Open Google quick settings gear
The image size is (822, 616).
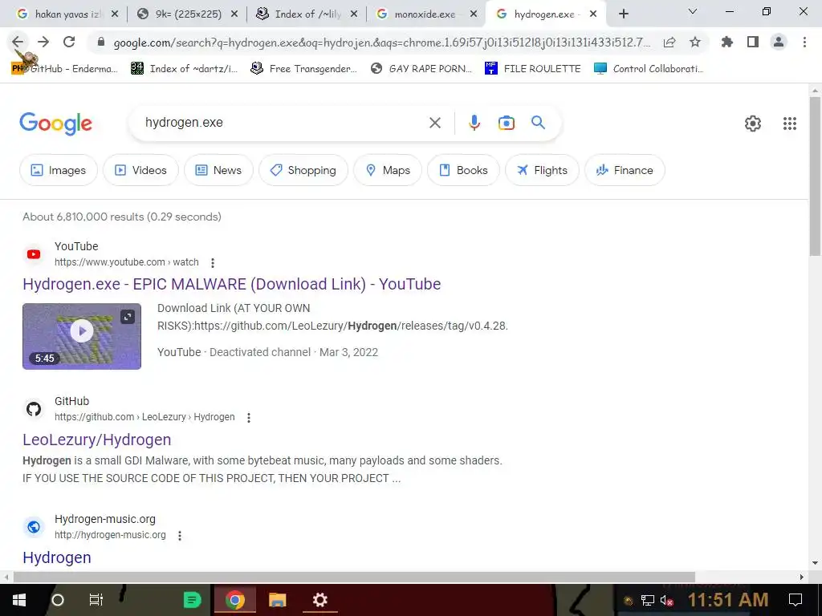(x=753, y=124)
